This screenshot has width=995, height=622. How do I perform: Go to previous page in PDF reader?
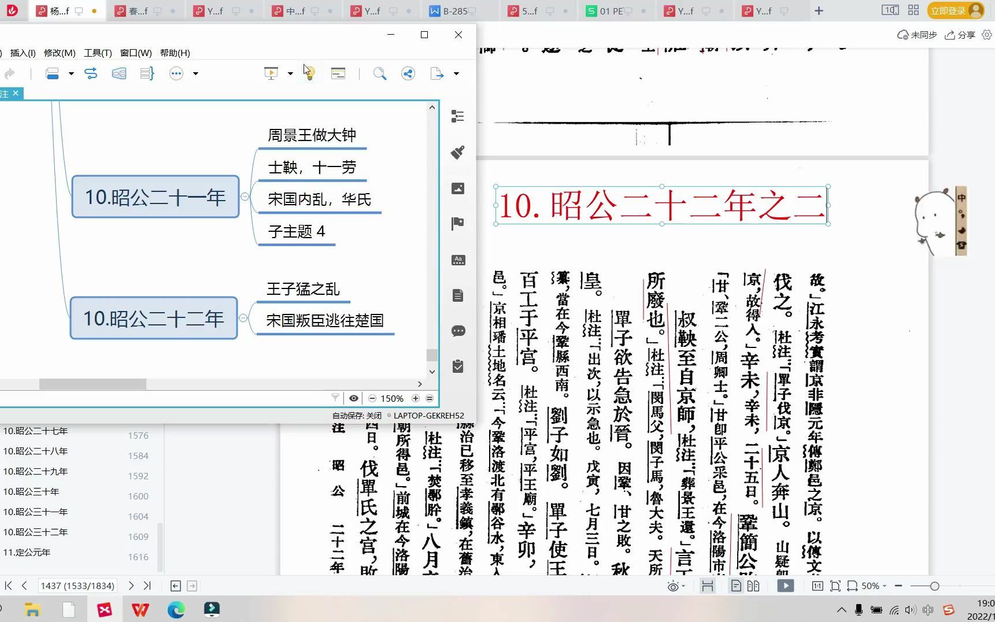point(24,586)
